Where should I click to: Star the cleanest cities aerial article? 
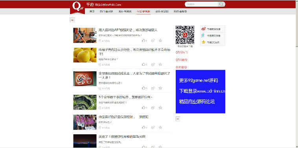tap(160, 108)
